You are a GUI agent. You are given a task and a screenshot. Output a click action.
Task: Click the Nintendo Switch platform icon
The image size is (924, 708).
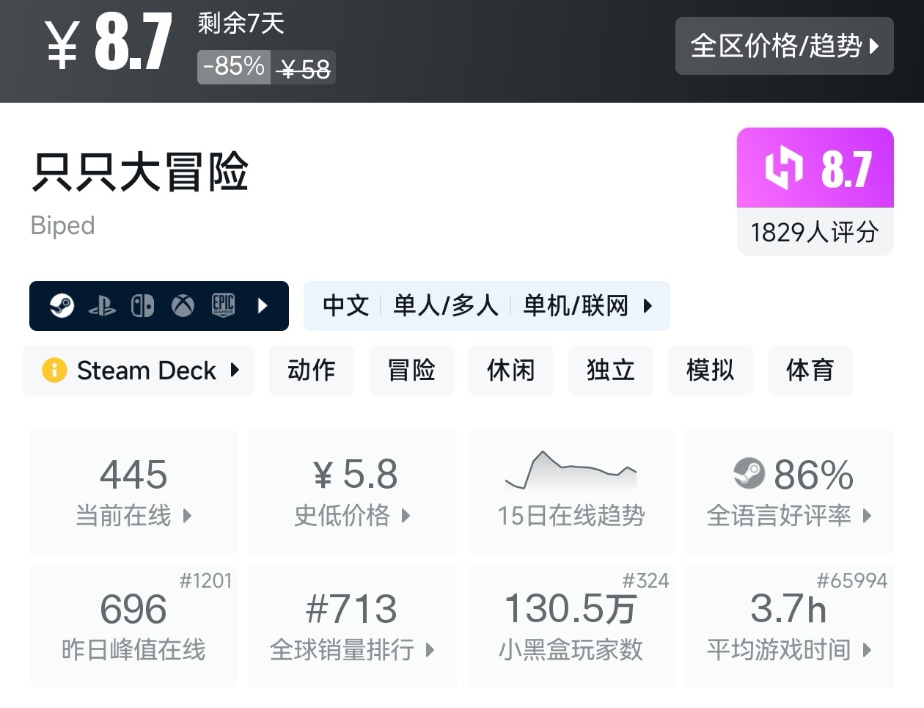[x=142, y=305]
